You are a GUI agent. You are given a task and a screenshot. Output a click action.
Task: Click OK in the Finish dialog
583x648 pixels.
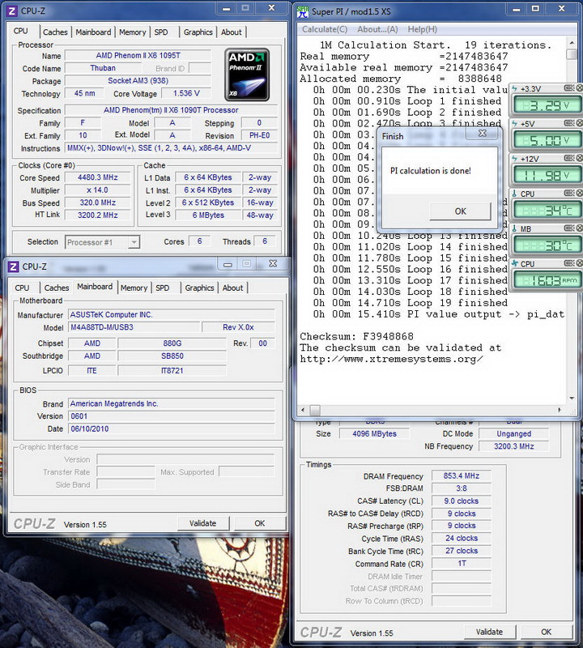460,211
